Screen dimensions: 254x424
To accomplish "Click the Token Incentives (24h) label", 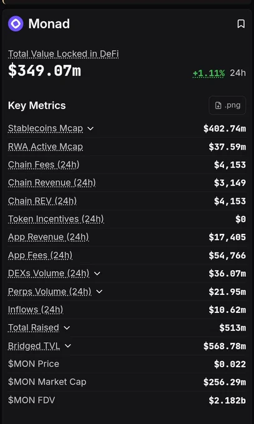I will 56,219.
